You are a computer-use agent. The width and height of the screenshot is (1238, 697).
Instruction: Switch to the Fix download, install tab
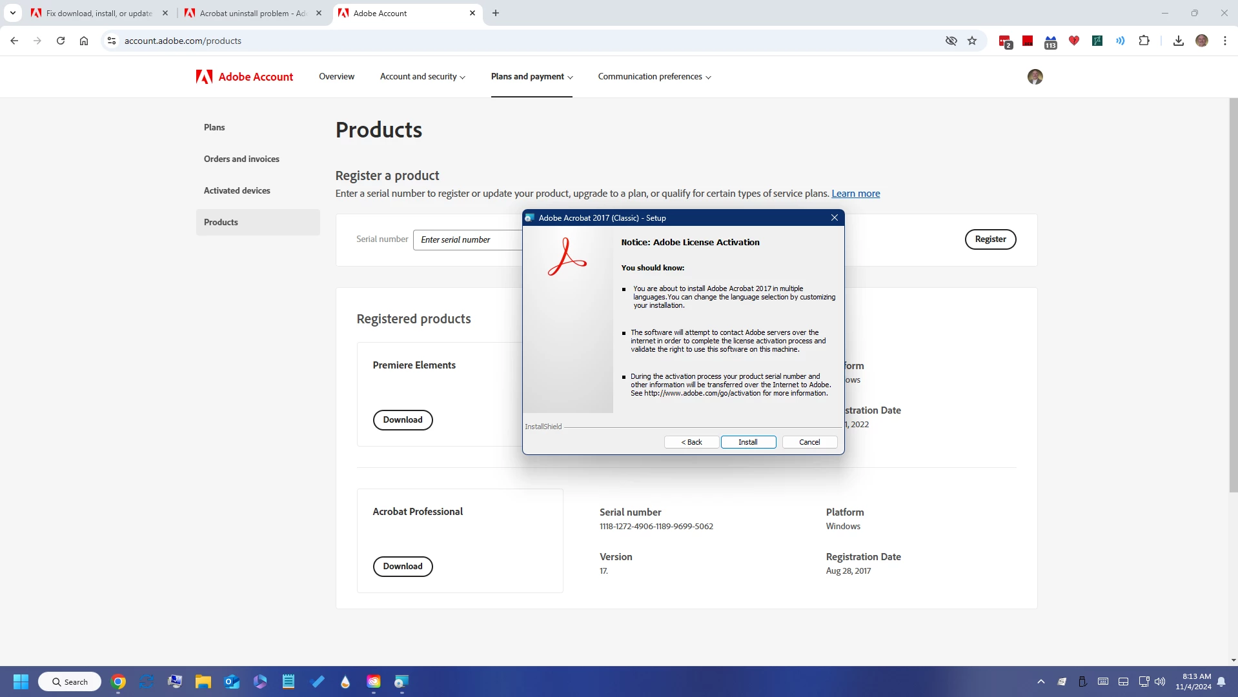tap(99, 13)
